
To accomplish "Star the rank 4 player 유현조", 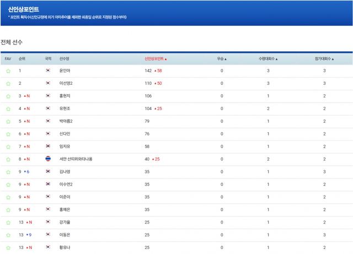I will [8, 109].
